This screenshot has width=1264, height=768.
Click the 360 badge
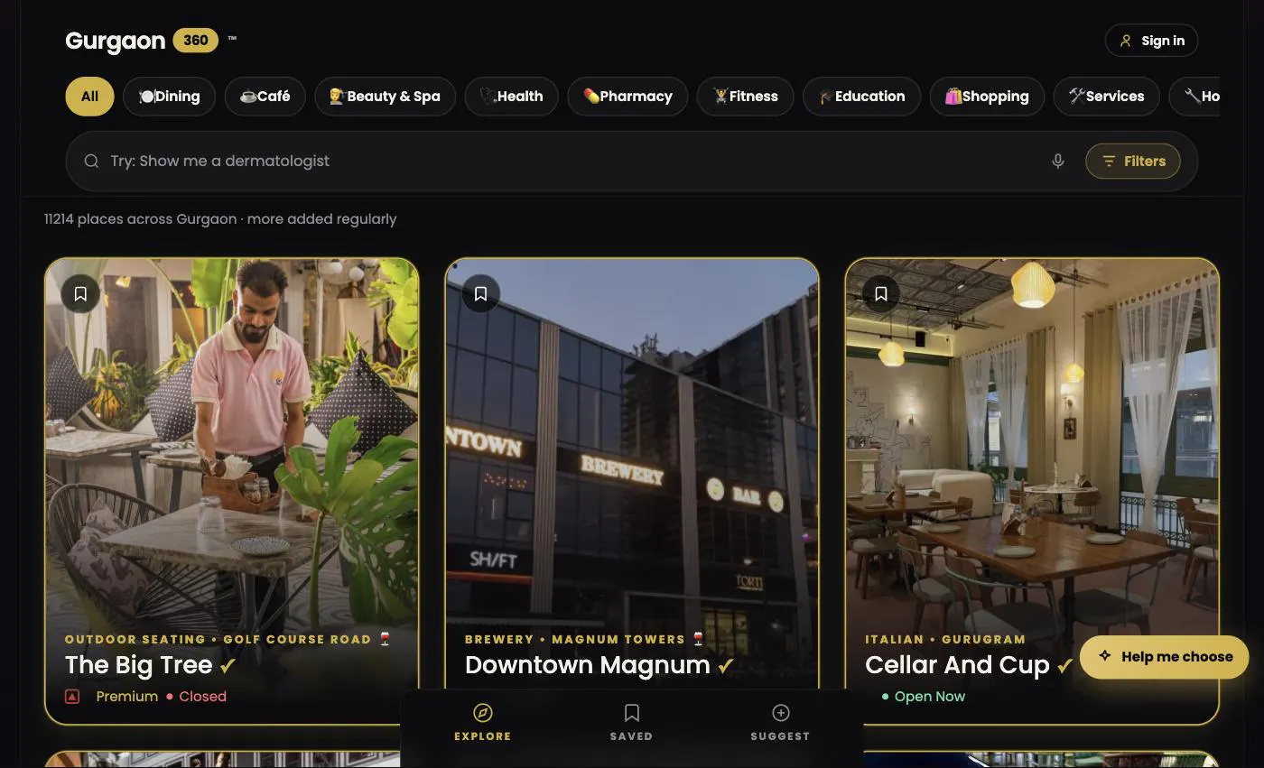pos(196,40)
